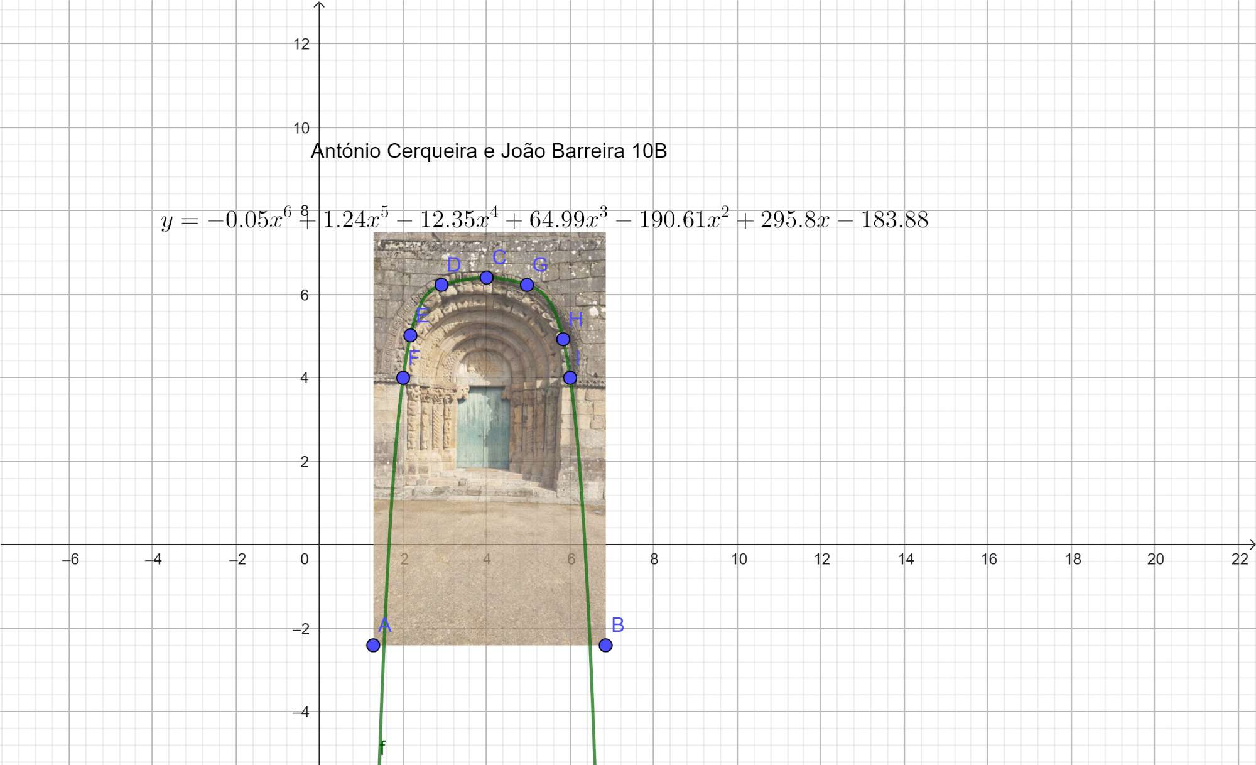Screen dimensions: 1256x765
Task: Click the blue door in the church image
Action: tap(482, 427)
